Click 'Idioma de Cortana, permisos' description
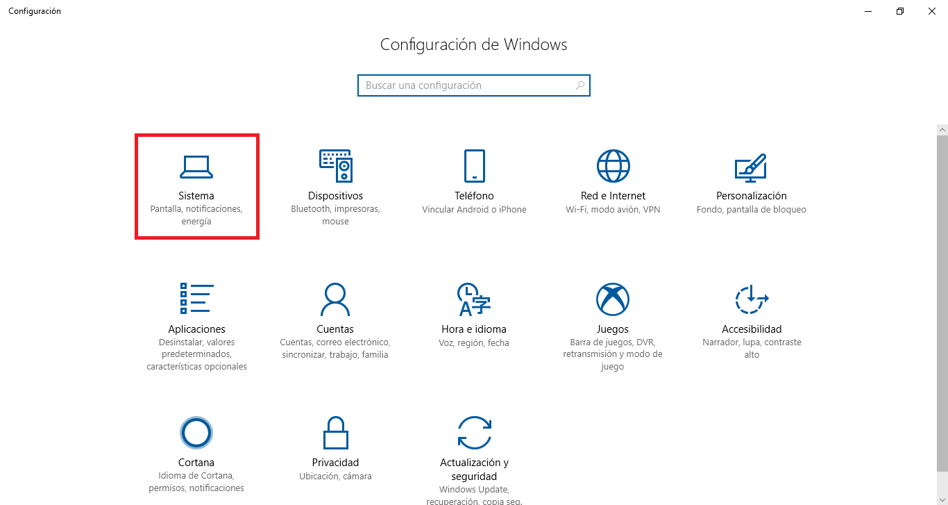Viewport: 948px width, 505px height. point(196,482)
